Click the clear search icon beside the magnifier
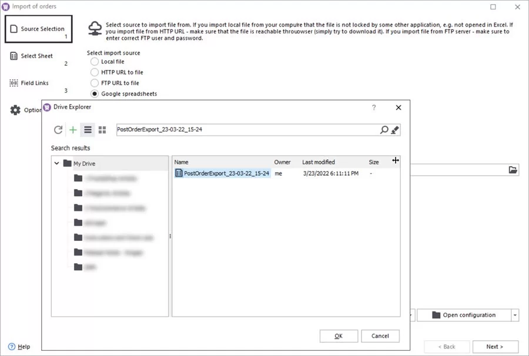 tap(395, 130)
